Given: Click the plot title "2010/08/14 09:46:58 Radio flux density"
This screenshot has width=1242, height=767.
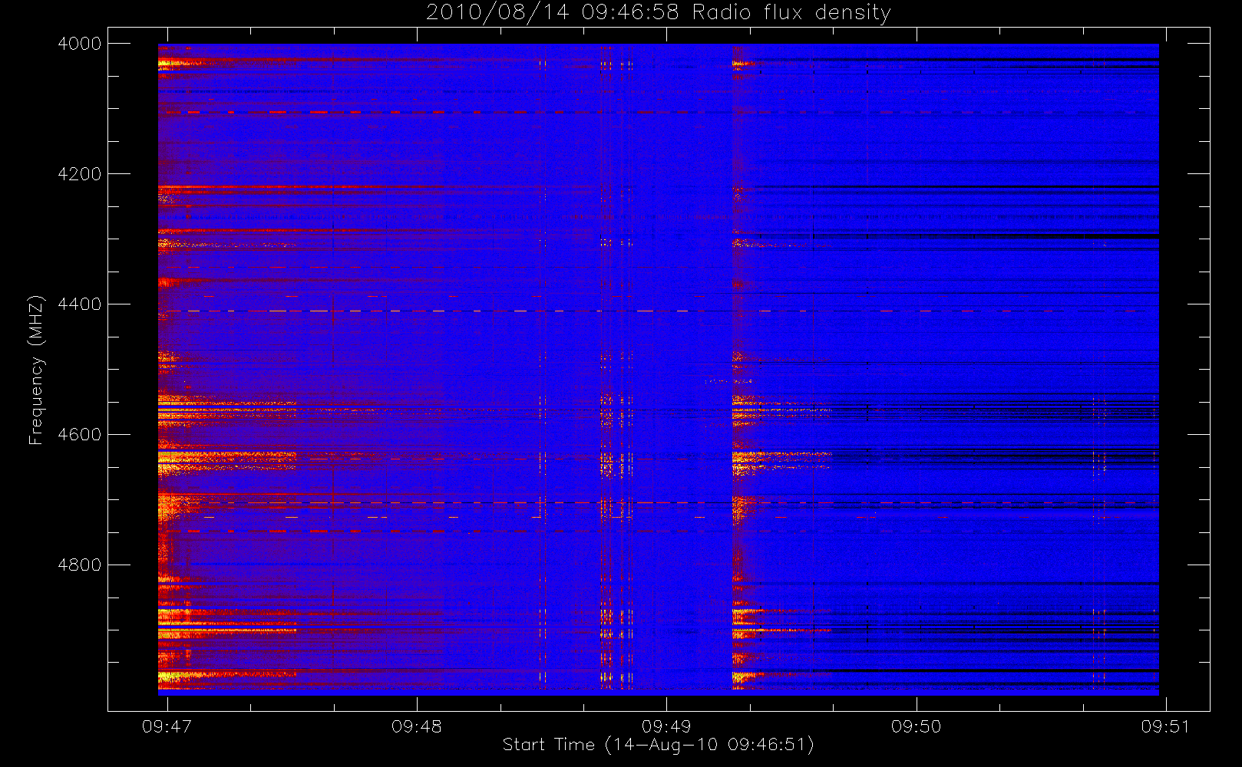Looking at the screenshot, I should click(x=659, y=13).
